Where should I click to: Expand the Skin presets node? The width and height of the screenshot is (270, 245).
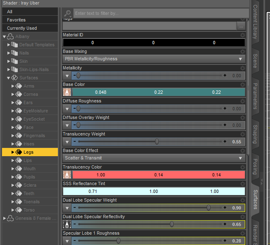click(8, 61)
